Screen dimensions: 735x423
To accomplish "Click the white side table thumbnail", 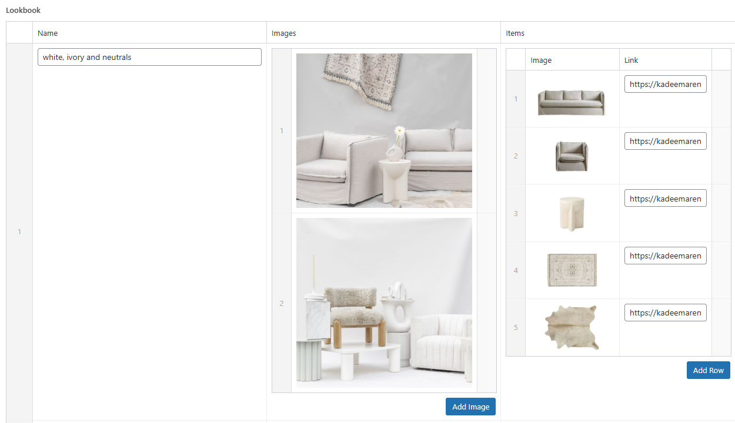I will (x=571, y=213).
